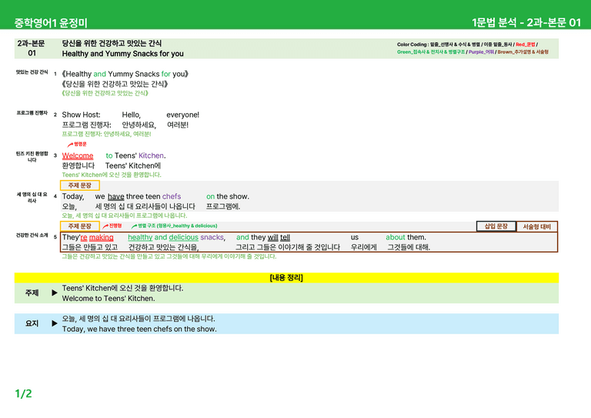The image size is (591, 418).
Task: Click the underlined verb 'have' in sentence 4
Action: pyautogui.click(x=115, y=196)
